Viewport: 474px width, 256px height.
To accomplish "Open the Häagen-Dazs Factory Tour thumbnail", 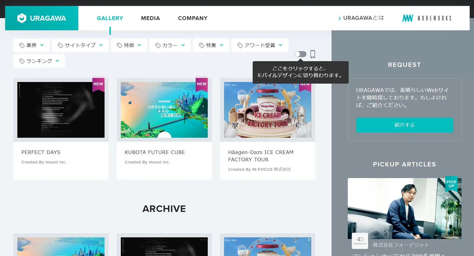I will point(268,110).
